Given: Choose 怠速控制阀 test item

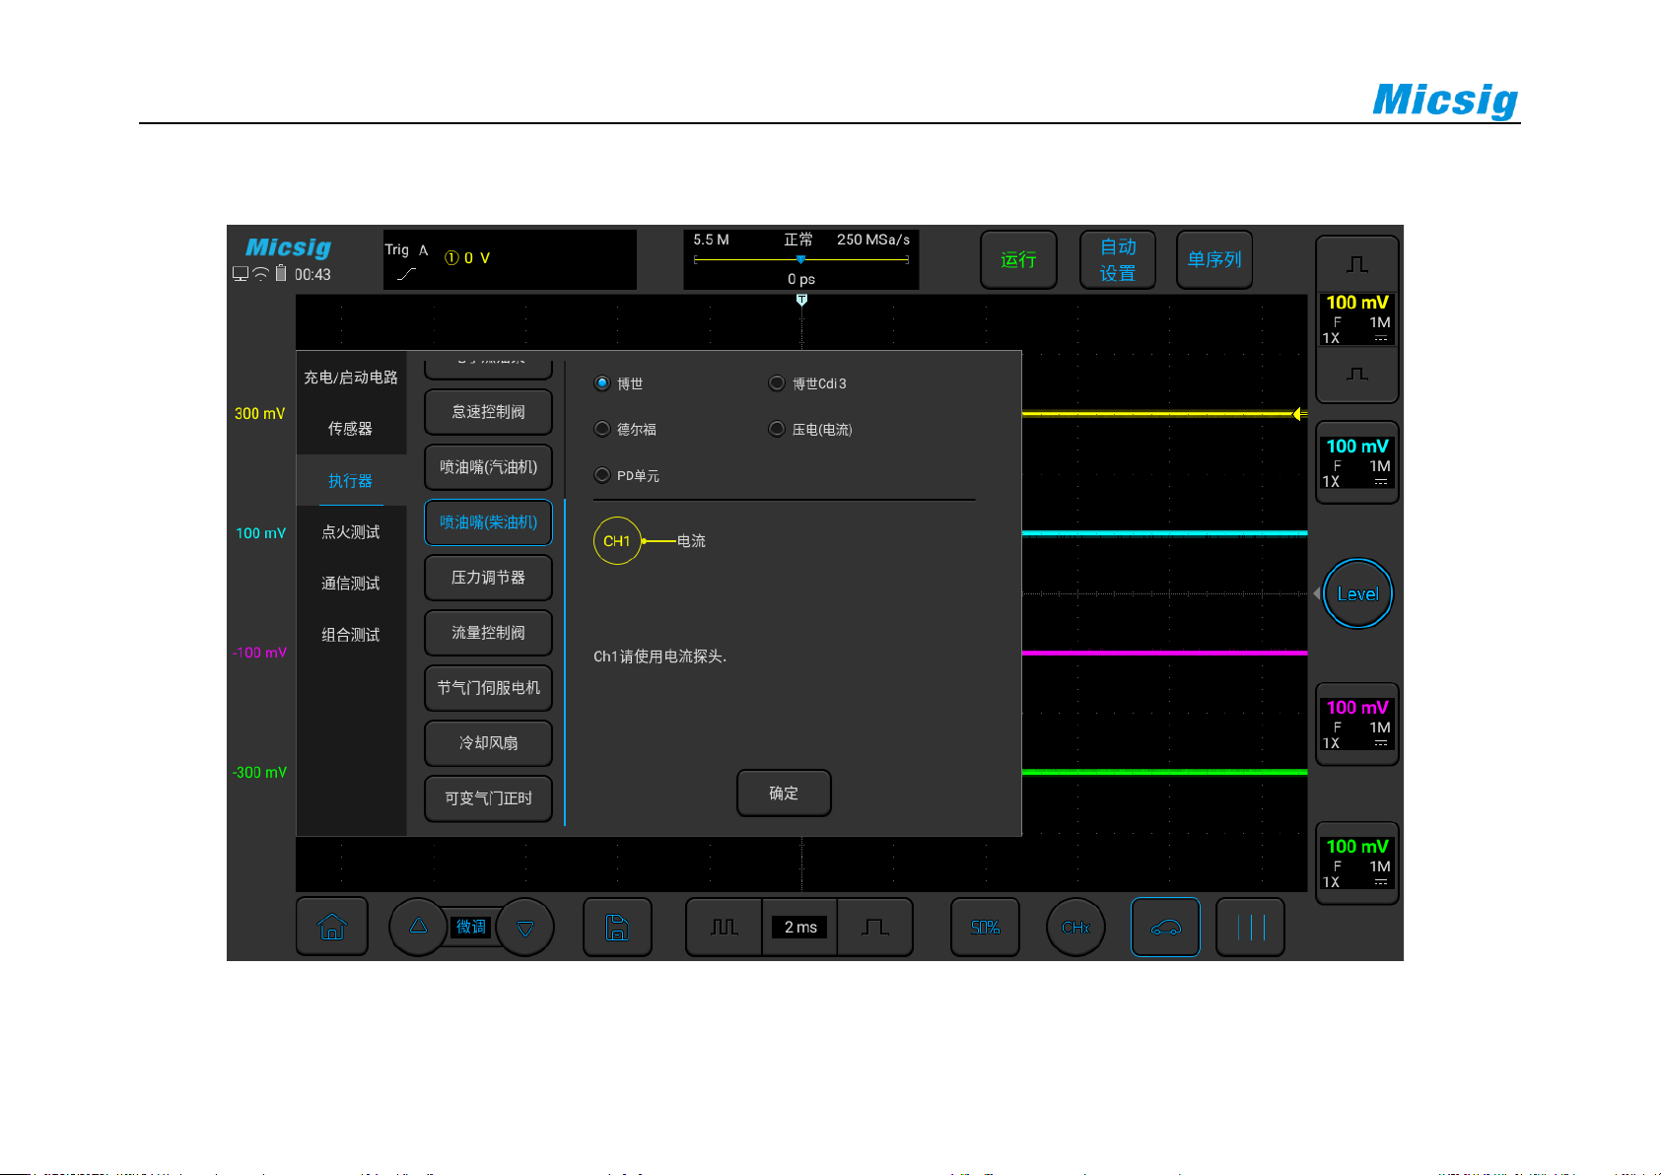Looking at the screenshot, I should (x=488, y=412).
